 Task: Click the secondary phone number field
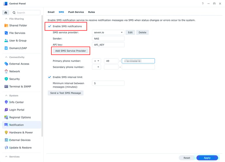coord(138,67)
